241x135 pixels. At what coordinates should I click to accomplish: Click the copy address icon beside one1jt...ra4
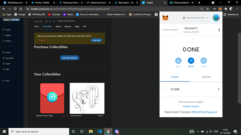point(46,21)
